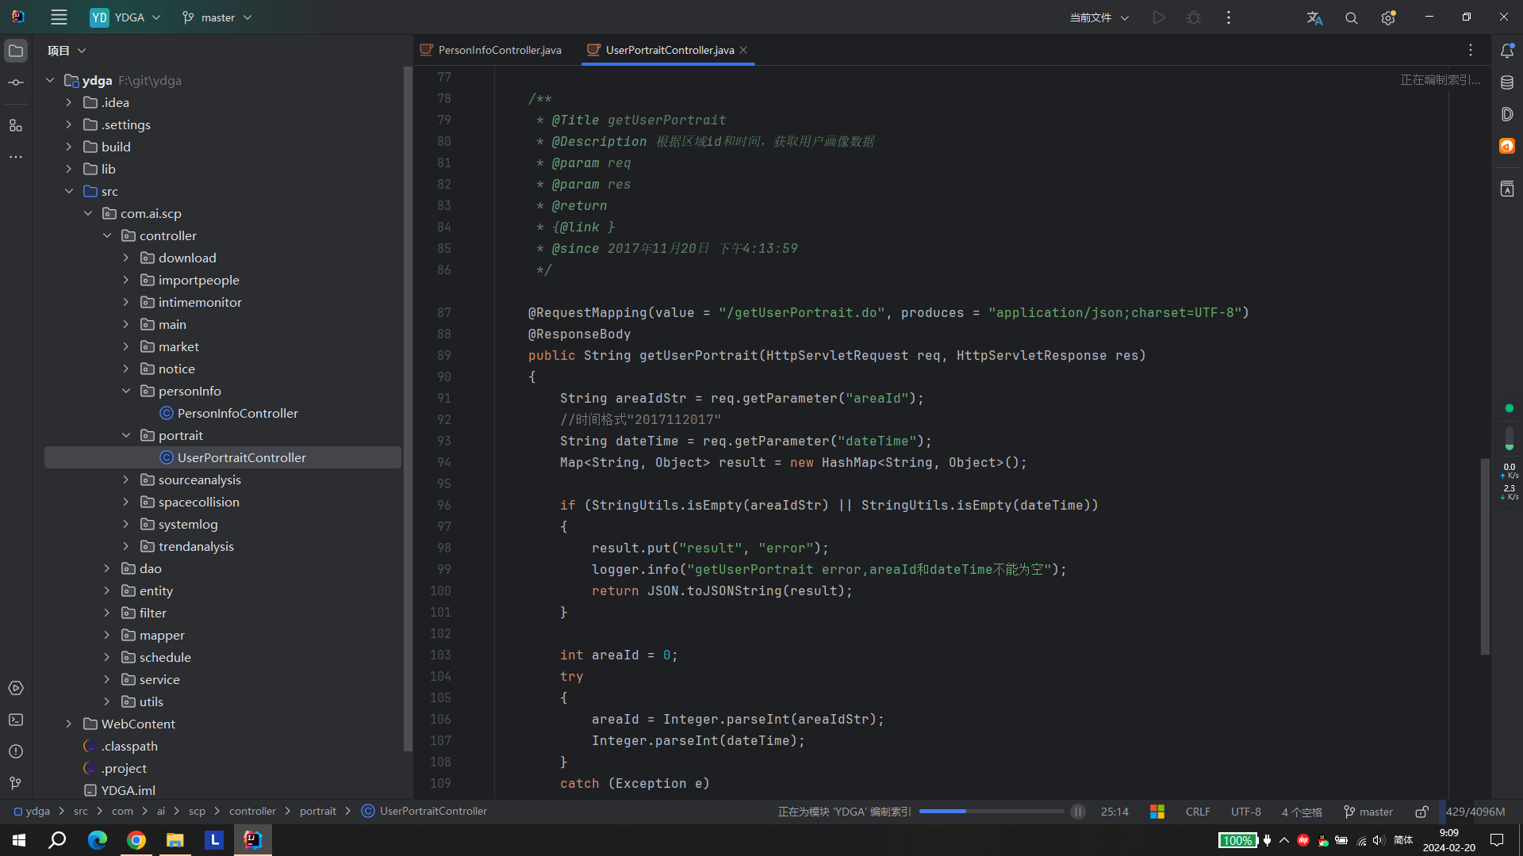The width and height of the screenshot is (1523, 856).
Task: Open the Structure tool window
Action: click(x=16, y=125)
